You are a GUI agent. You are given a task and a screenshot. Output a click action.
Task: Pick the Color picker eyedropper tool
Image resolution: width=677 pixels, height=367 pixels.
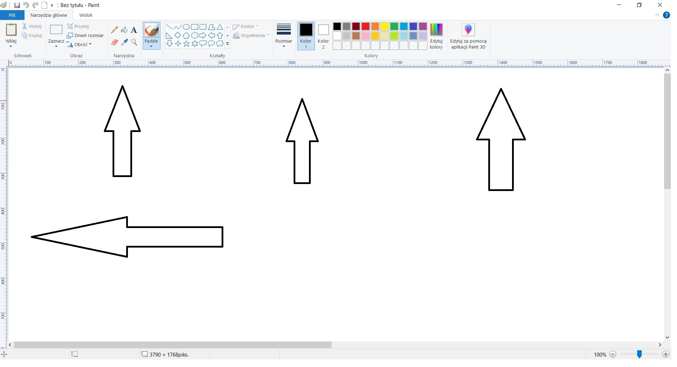click(x=124, y=42)
